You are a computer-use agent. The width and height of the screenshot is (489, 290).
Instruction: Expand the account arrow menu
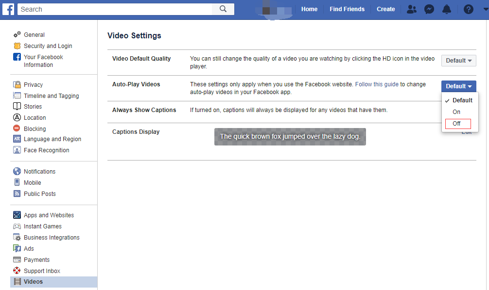click(x=486, y=9)
